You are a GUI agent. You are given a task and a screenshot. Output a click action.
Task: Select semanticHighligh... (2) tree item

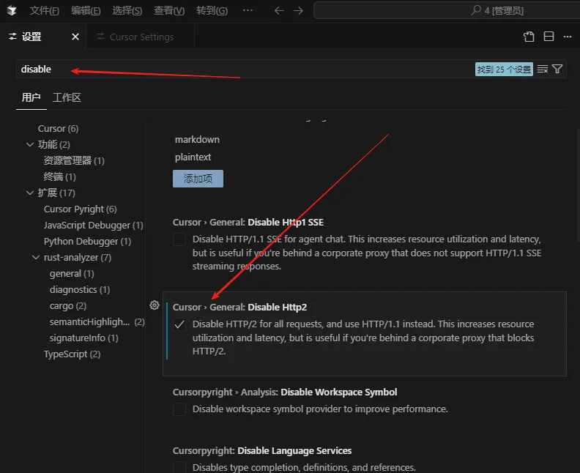coord(97,321)
